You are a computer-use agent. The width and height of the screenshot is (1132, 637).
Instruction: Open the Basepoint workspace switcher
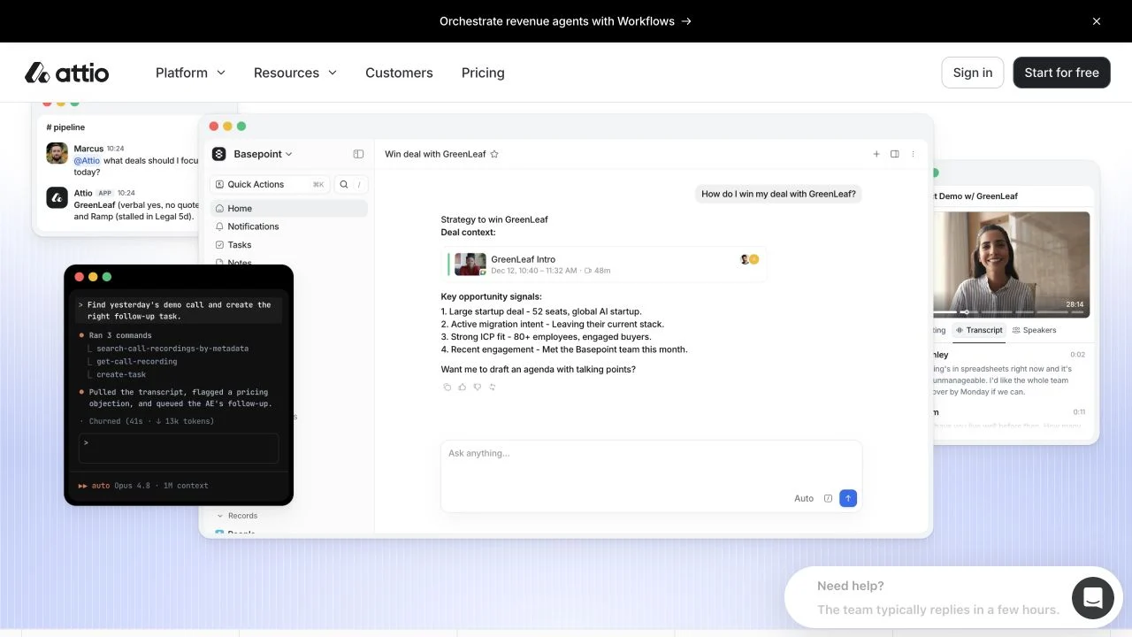(263, 154)
